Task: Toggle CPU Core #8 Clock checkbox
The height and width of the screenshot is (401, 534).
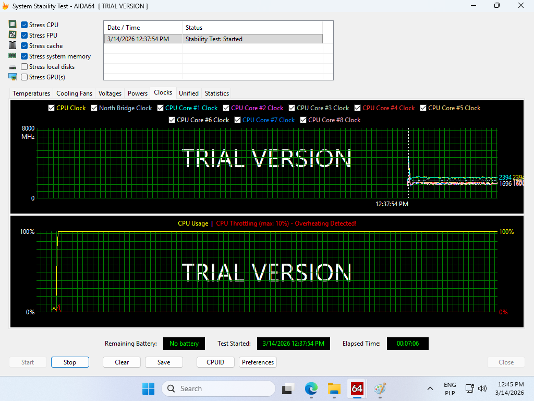Action: point(304,120)
